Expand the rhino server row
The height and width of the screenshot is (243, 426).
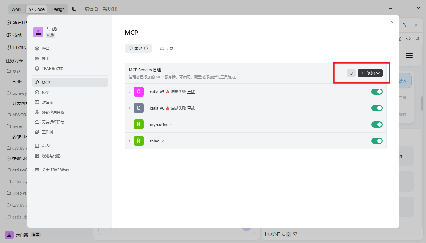pyautogui.click(x=130, y=141)
